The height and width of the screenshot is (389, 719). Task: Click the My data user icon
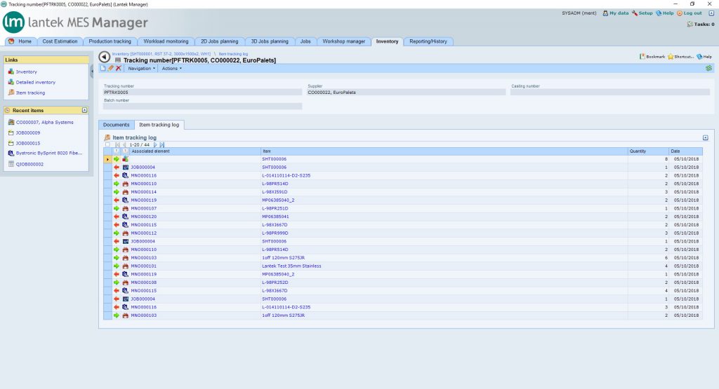(605, 13)
